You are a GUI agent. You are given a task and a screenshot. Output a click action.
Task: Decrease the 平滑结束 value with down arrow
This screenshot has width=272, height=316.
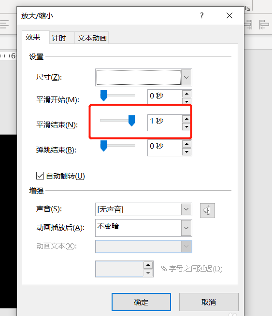pyautogui.click(x=186, y=126)
